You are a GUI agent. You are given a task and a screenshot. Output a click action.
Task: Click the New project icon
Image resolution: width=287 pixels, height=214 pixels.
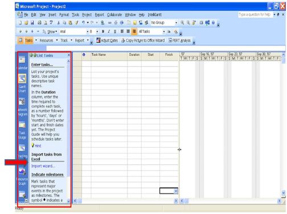coord(20,23)
